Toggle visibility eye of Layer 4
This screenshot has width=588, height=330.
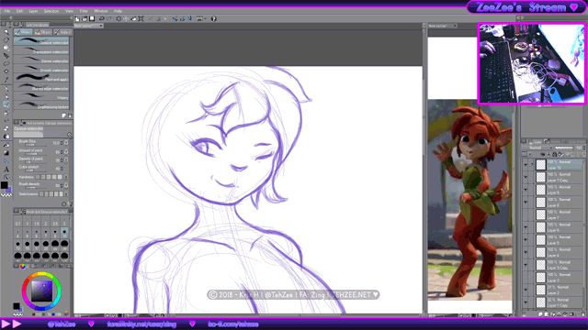point(526,252)
